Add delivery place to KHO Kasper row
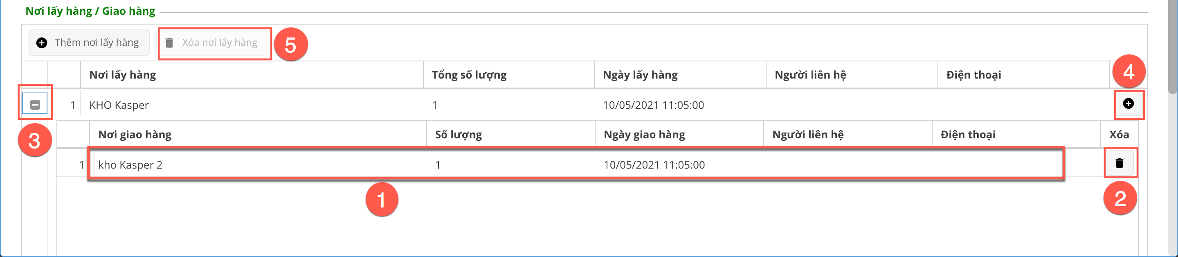Viewport: 1178px width, 257px height. [1128, 104]
